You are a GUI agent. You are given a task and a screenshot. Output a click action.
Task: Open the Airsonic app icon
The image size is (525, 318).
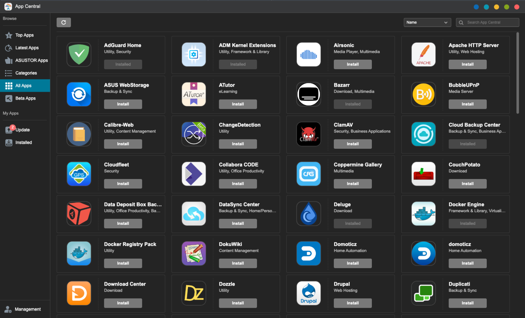coord(309,55)
